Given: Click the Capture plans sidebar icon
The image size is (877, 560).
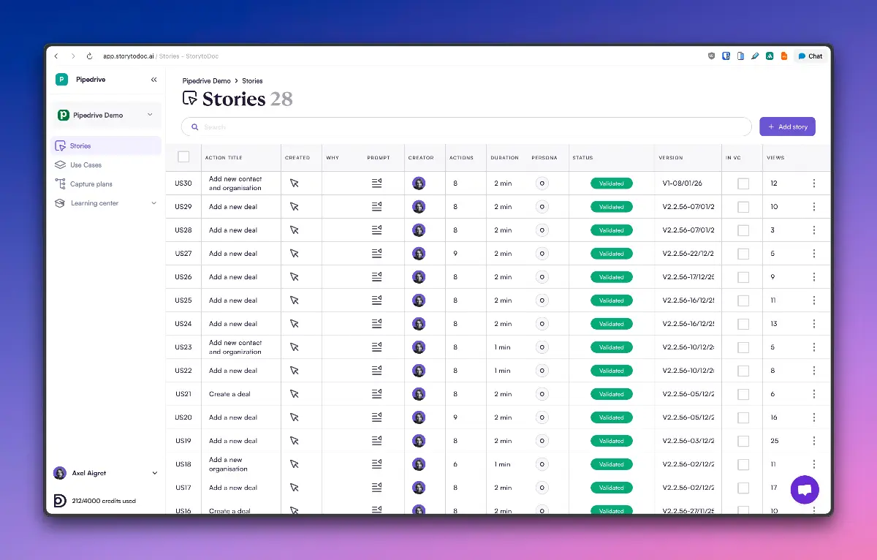Looking at the screenshot, I should click(59, 183).
